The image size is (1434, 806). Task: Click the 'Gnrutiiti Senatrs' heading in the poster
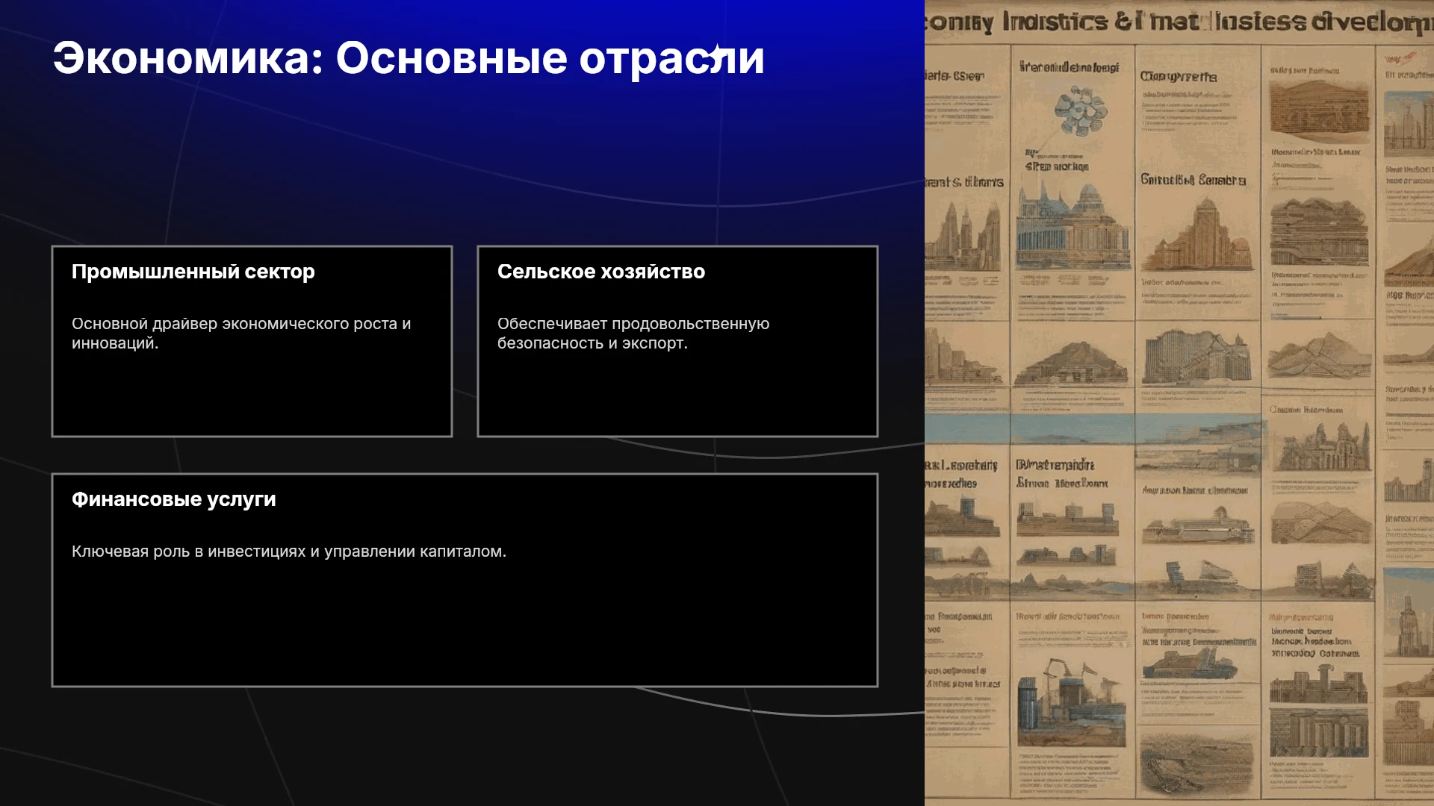(1193, 180)
